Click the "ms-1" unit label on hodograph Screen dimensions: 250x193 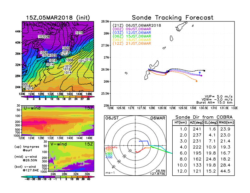coord(110,173)
